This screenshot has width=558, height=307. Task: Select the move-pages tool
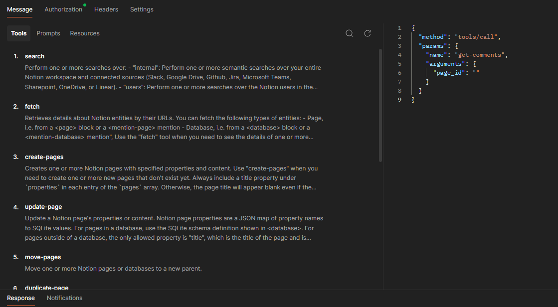43,257
